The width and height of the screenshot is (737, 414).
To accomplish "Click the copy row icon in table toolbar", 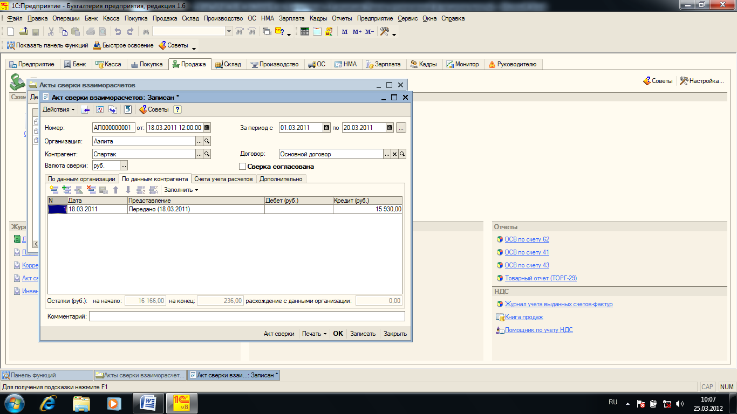I will coord(66,190).
